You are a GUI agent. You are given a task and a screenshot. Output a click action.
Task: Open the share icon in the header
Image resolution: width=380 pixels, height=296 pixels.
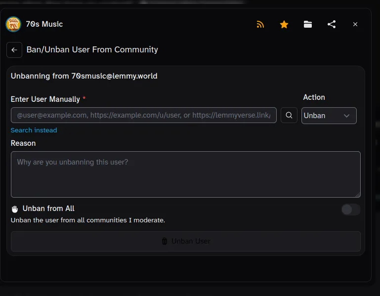click(x=332, y=24)
